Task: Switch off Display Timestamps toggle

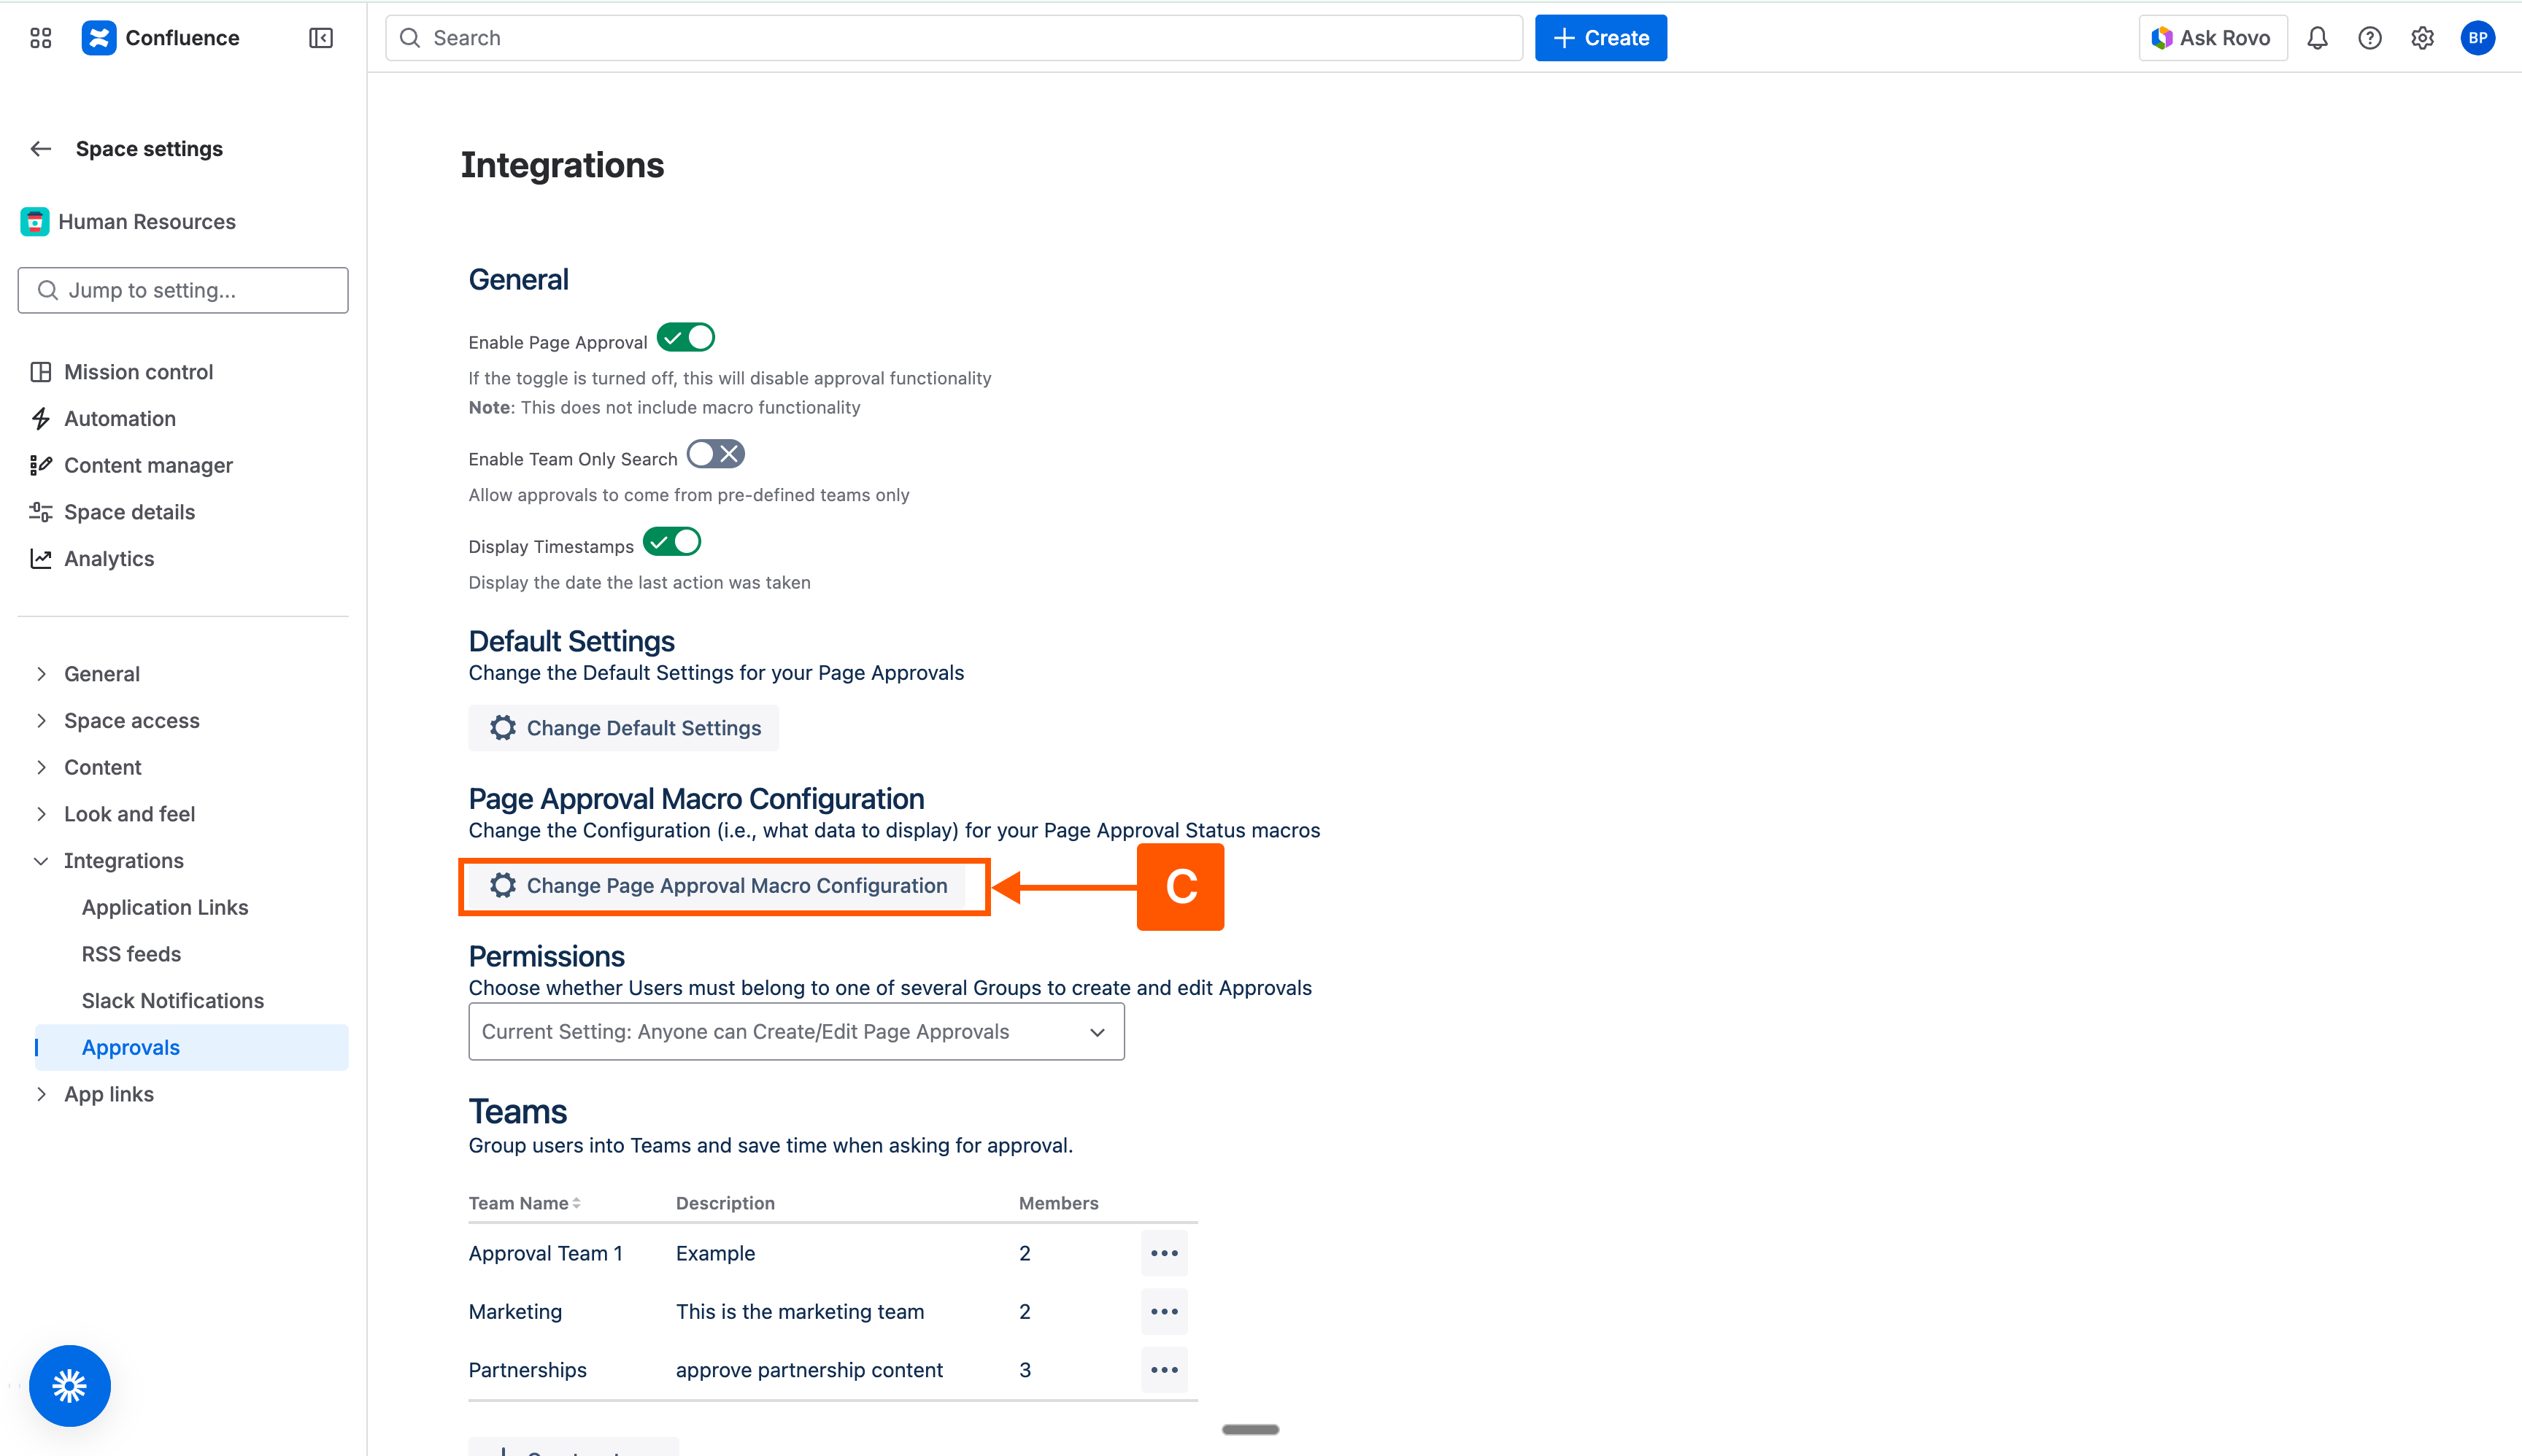Action: pos(672,542)
